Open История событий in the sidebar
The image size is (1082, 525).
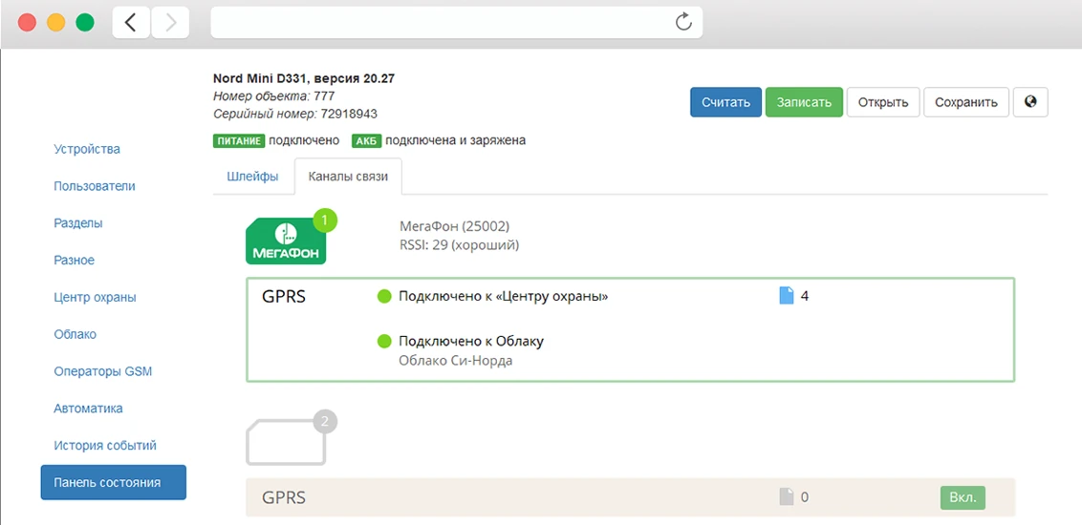(x=105, y=445)
